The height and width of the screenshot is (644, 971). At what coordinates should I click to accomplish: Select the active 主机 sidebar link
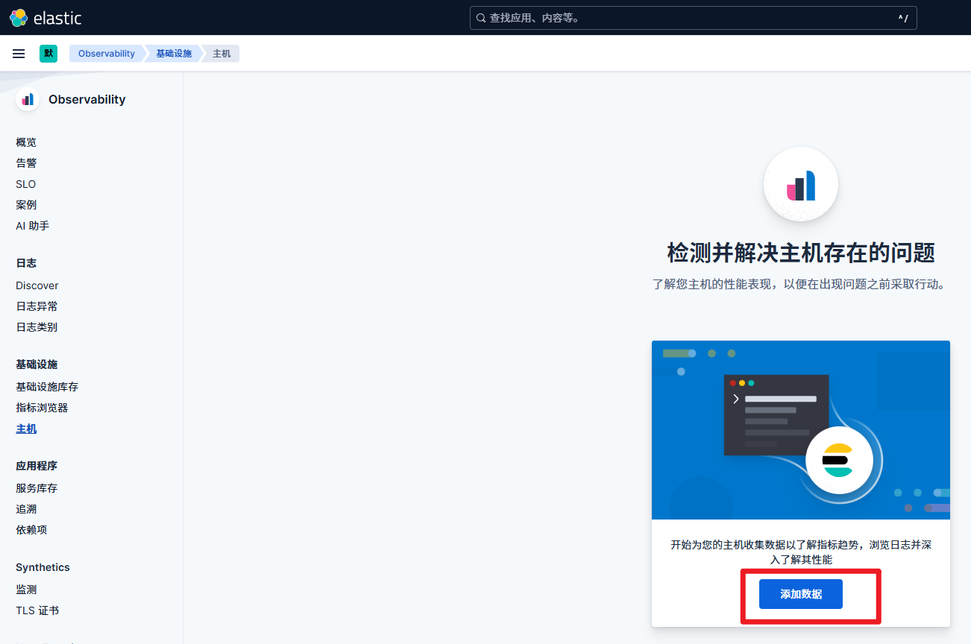(26, 429)
